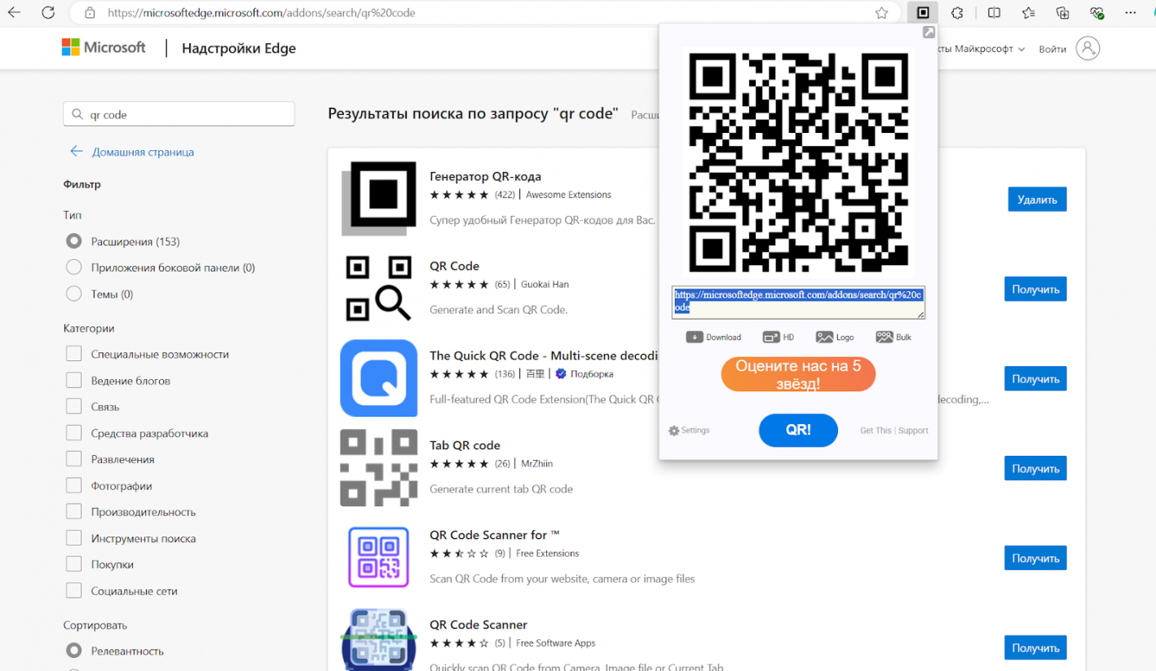View site info via the lock icon
The width and height of the screenshot is (1156, 671).
pyautogui.click(x=90, y=13)
